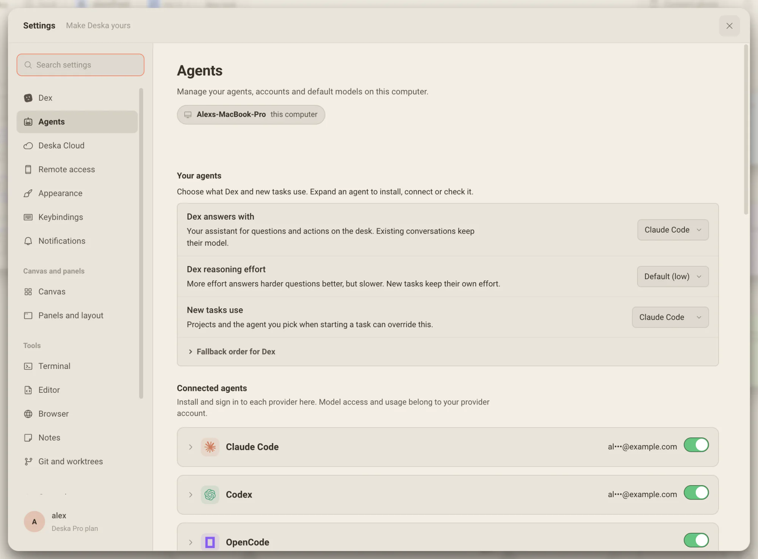Click the Deska Pro plan label

[x=75, y=529]
